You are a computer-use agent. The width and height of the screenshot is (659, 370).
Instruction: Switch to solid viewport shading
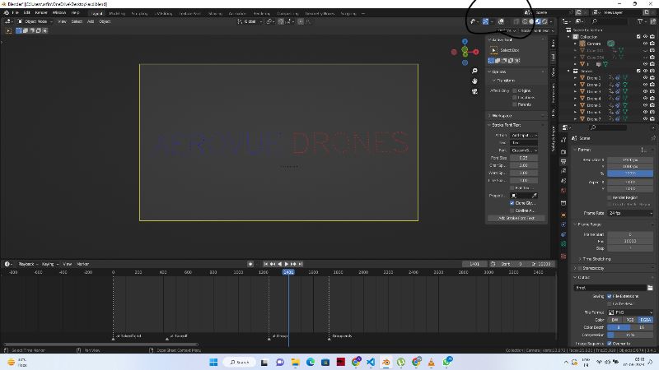pyautogui.click(x=531, y=21)
